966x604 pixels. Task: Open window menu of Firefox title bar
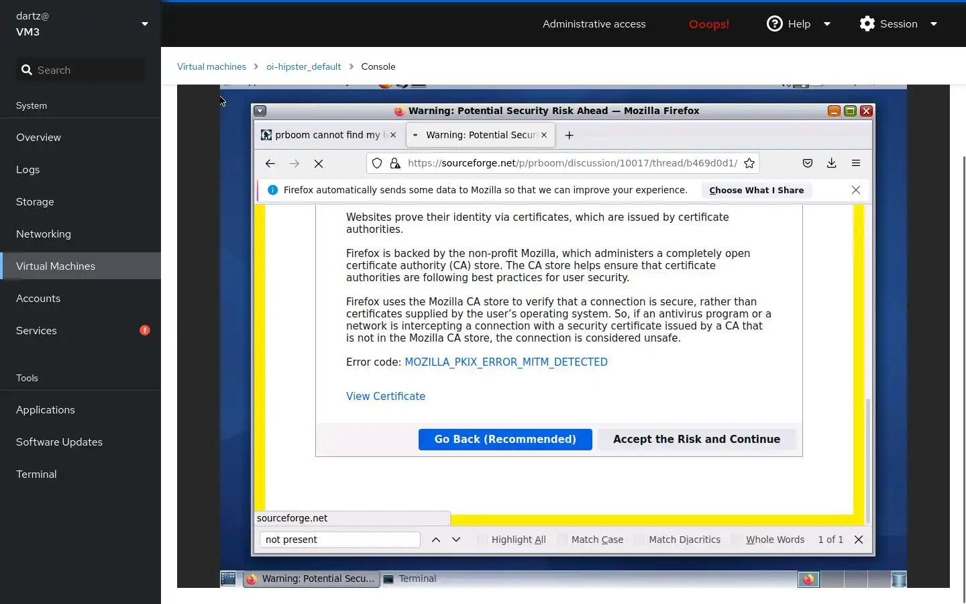tap(260, 111)
